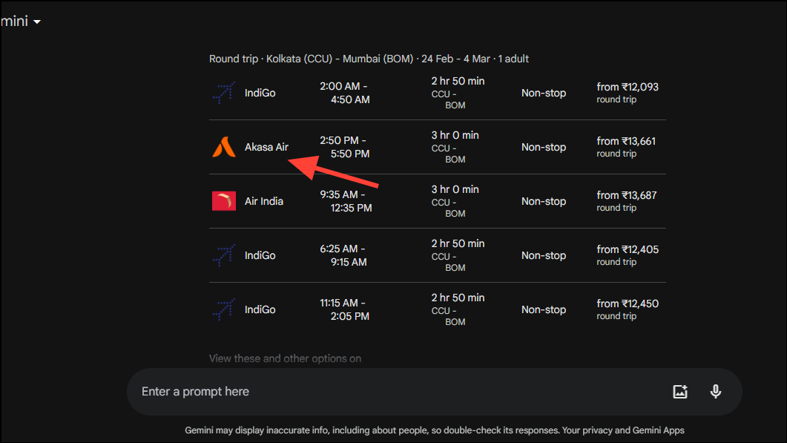787x443 pixels.
Task: Click the price 'from ₹13,661'
Action: pos(626,141)
